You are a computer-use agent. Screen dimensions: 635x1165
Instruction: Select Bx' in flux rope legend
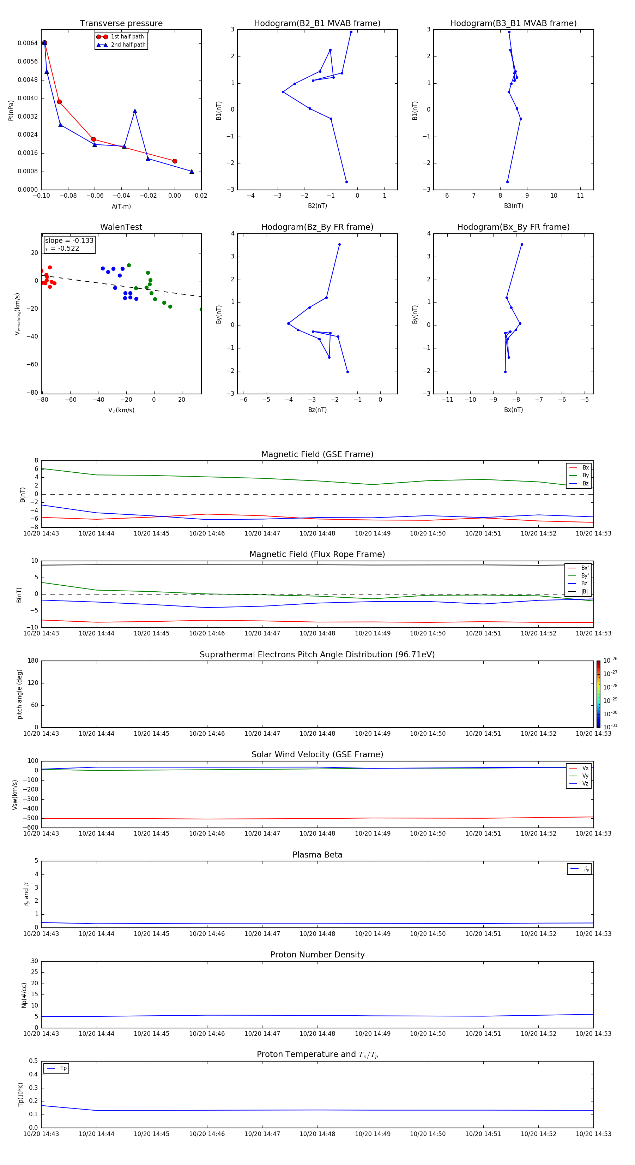click(579, 568)
